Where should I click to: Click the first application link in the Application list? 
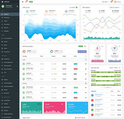coord(99,94)
